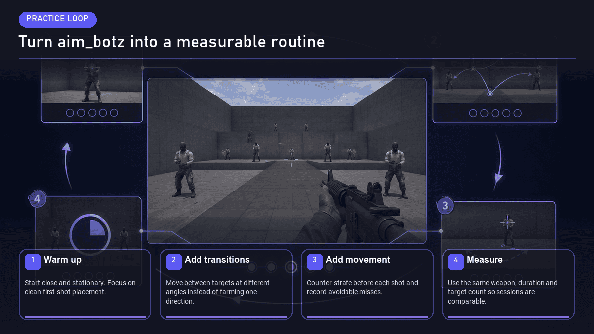Click the PRACTICE LOOP pill badge
Screen dimensions: 594x334
57,19
